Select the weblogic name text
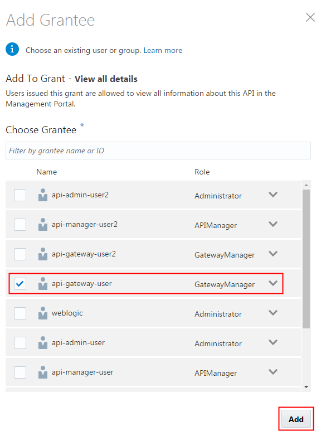Viewport: 321px width, 436px height. pos(67,313)
